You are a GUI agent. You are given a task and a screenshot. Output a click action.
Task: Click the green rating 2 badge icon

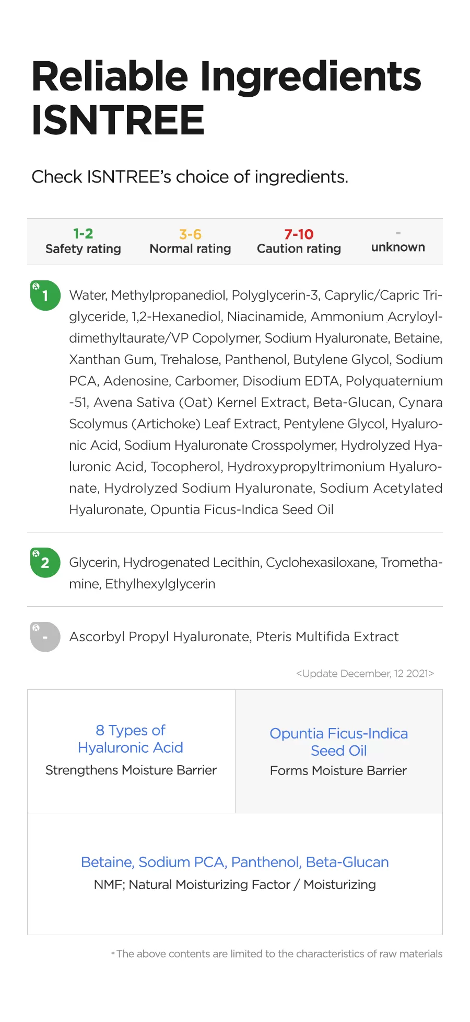pyautogui.click(x=45, y=563)
